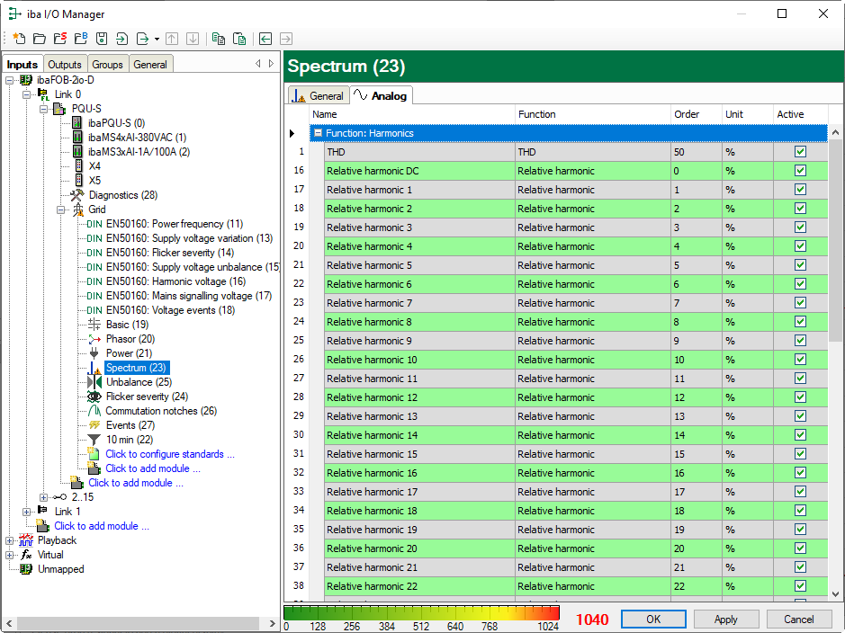The height and width of the screenshot is (633, 845).
Task: Click the Phasor (20) module icon
Action: tap(94, 339)
